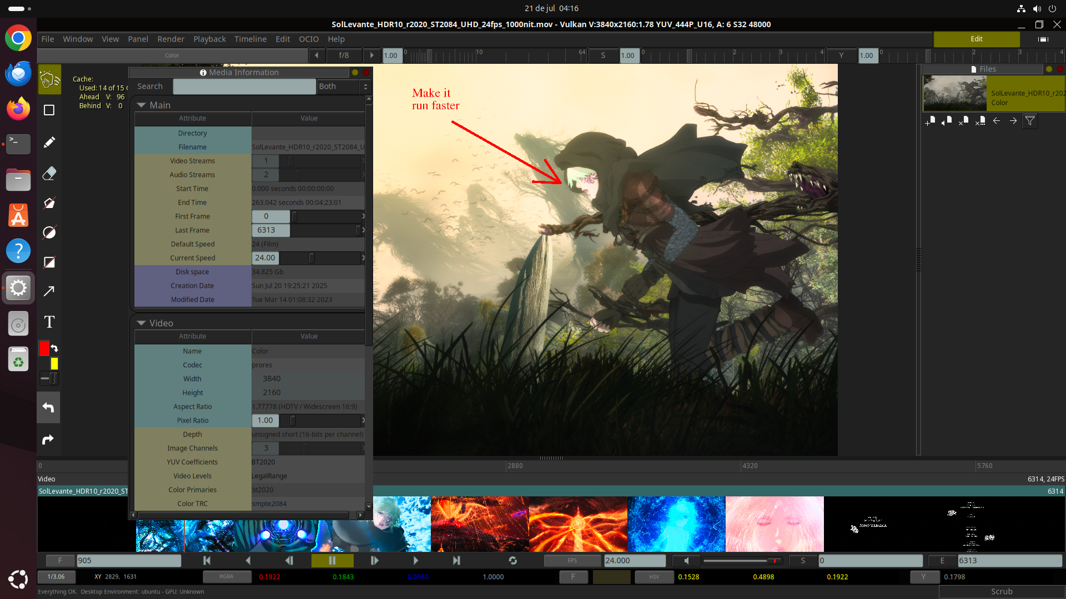Click the add file icon in Files panel
The height and width of the screenshot is (599, 1066).
click(930, 120)
